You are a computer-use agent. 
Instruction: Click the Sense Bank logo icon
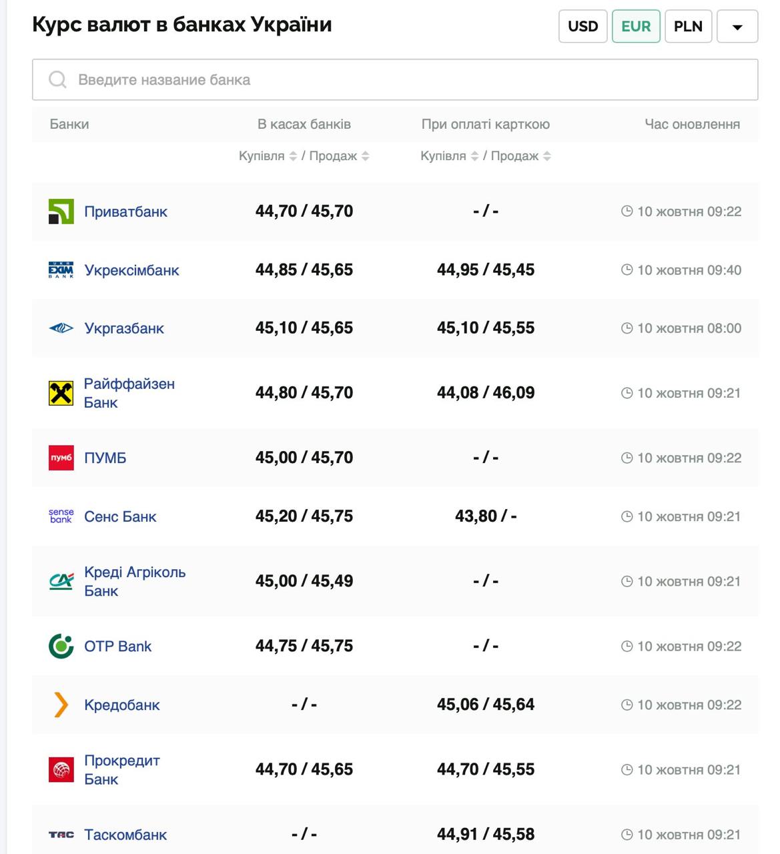tap(61, 516)
